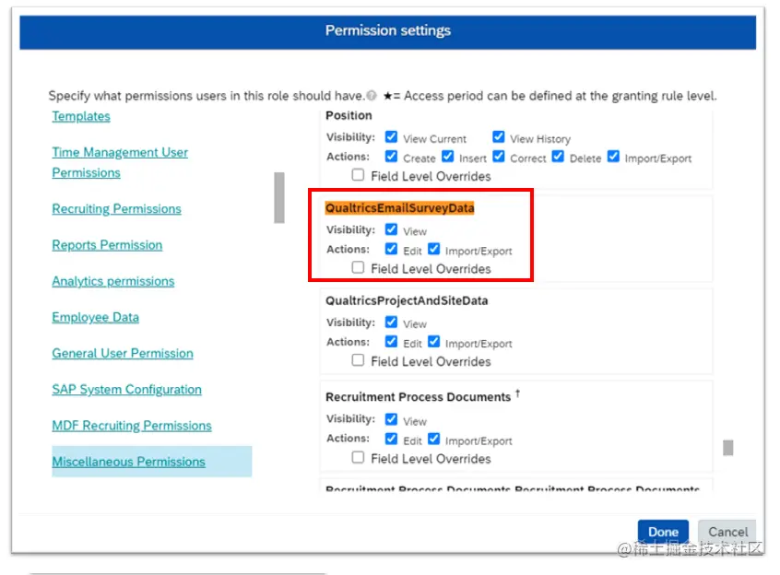Uncheck Position View History checkbox
Image resolution: width=780 pixels, height=575 pixels.
pyautogui.click(x=499, y=136)
